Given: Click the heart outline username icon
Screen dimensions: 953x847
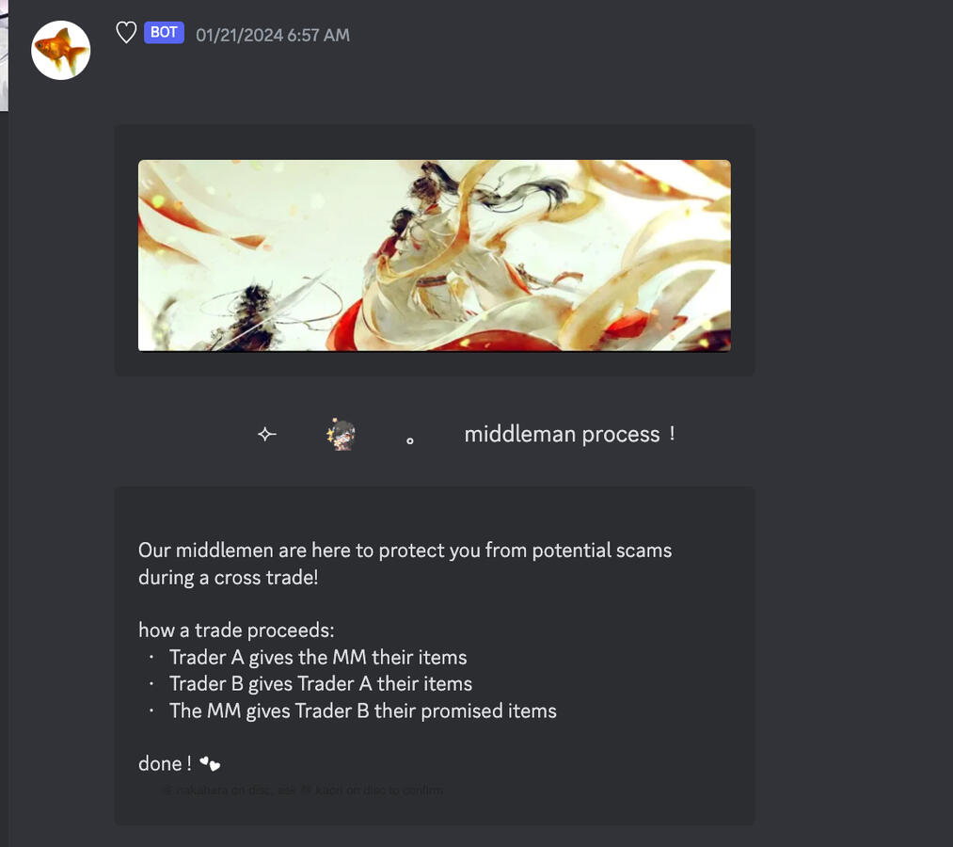Looking at the screenshot, I should [126, 32].
